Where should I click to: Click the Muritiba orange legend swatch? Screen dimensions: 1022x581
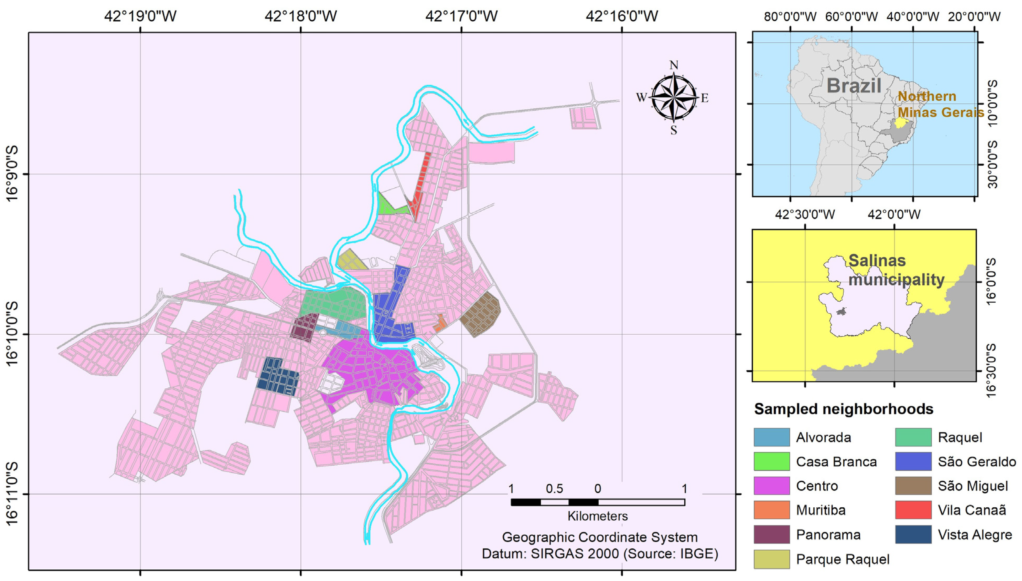pyautogui.click(x=771, y=510)
